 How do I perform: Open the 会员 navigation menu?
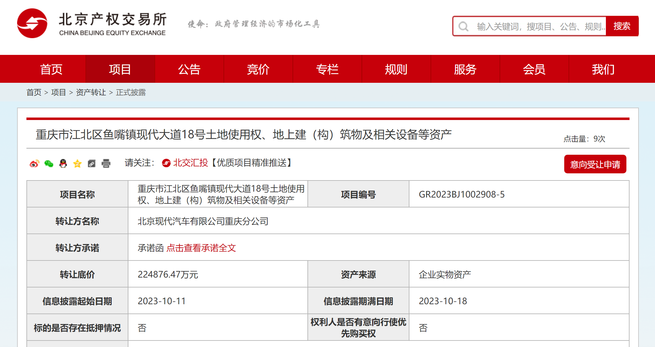(534, 69)
